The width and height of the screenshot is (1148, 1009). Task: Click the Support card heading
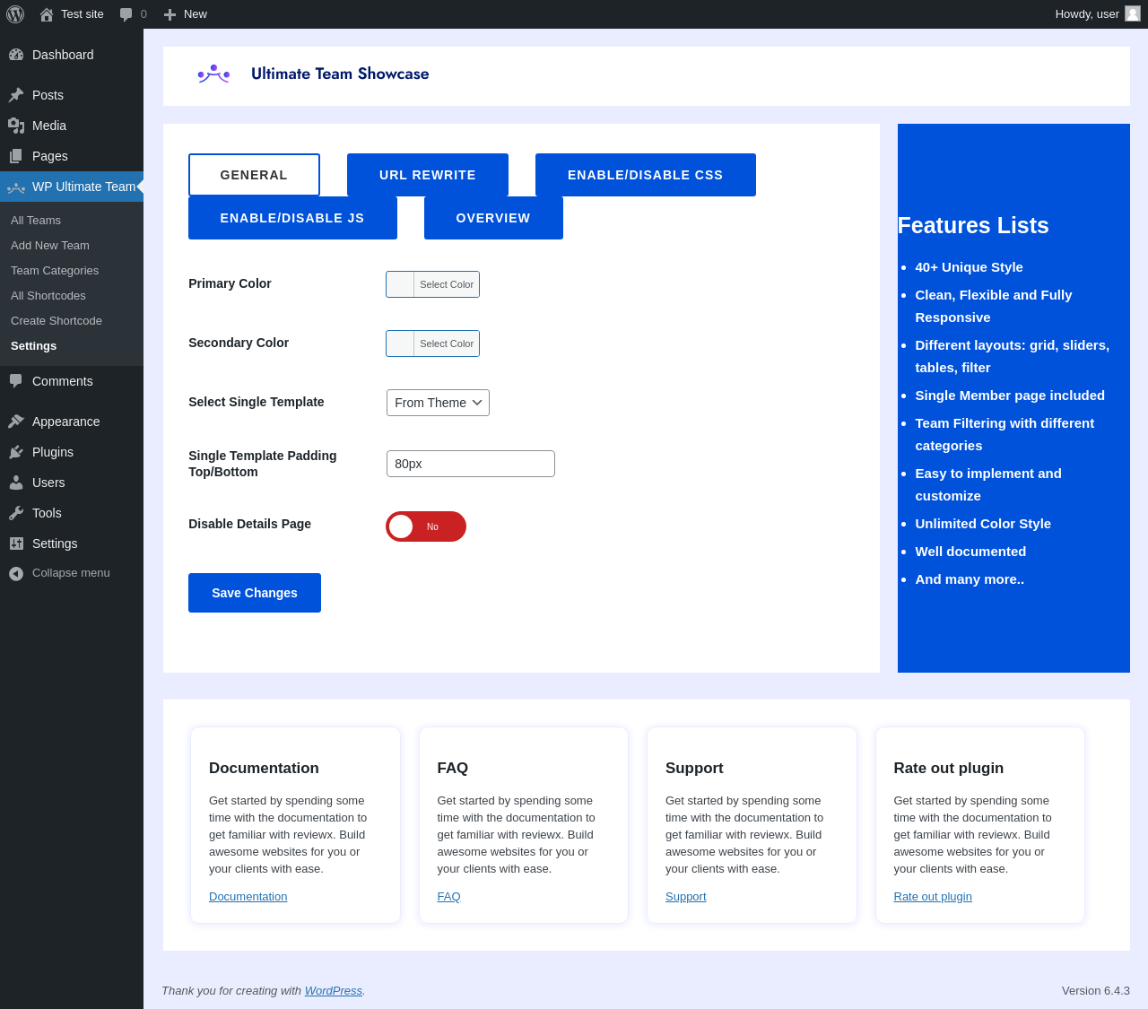pyautogui.click(x=694, y=769)
